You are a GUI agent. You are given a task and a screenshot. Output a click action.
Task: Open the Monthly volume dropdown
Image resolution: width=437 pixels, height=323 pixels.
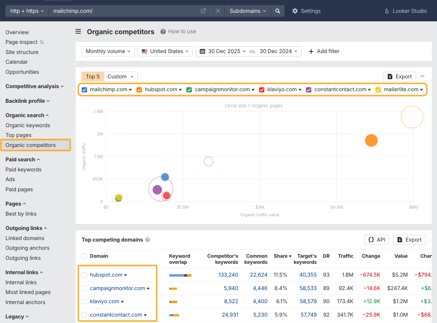tap(108, 51)
